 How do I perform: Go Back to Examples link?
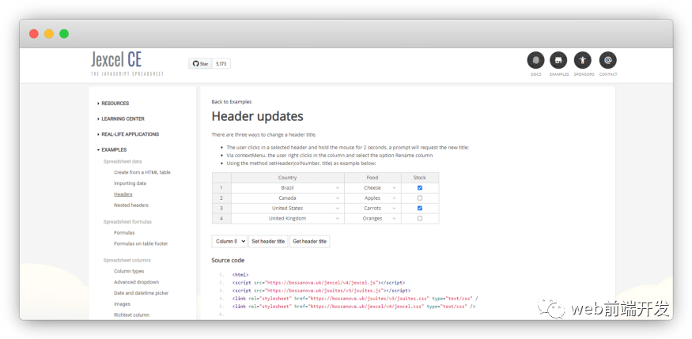(x=231, y=102)
